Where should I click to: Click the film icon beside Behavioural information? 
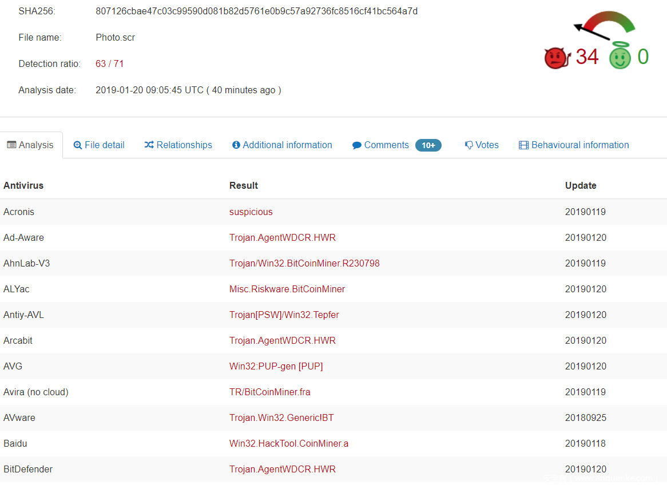click(523, 145)
